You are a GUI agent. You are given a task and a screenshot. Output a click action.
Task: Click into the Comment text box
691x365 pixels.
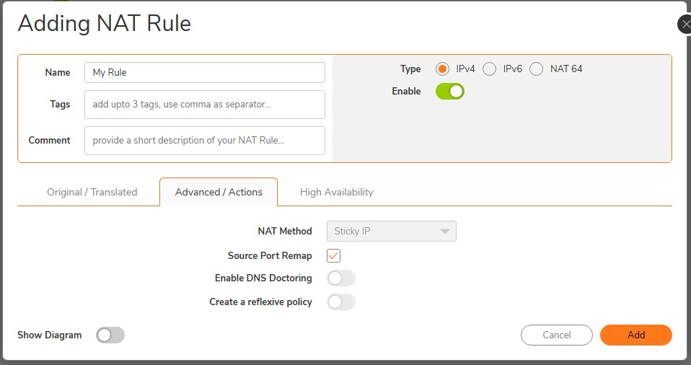pyautogui.click(x=204, y=141)
